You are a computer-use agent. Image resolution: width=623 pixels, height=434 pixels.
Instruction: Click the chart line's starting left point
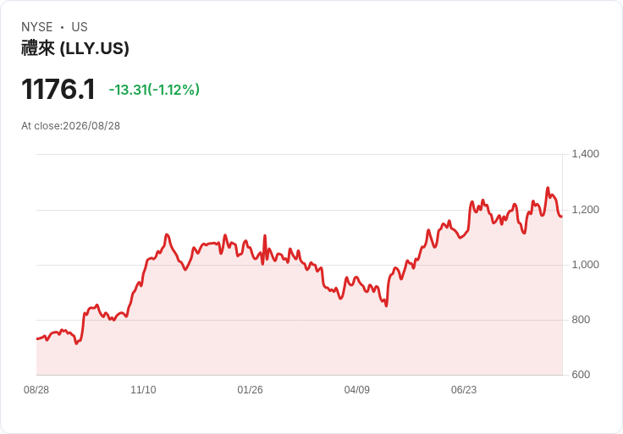(37, 338)
